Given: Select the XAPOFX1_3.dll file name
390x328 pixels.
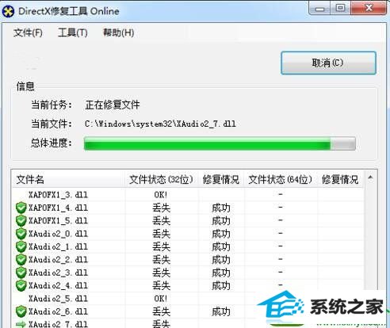Looking at the screenshot, I should (58, 195).
